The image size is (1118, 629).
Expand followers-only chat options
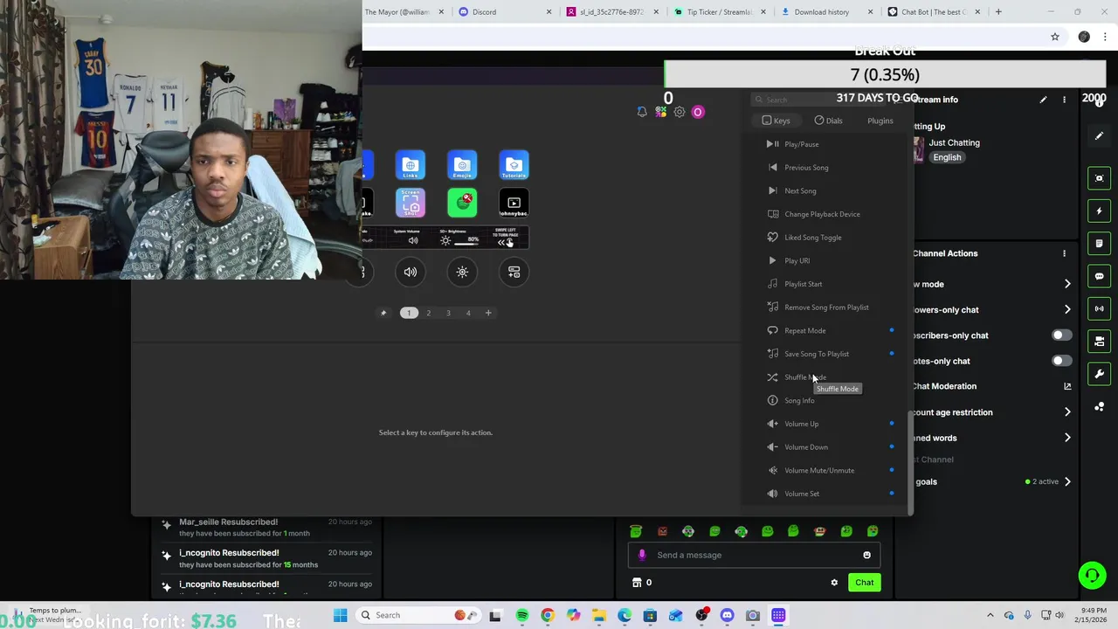coord(1067,309)
